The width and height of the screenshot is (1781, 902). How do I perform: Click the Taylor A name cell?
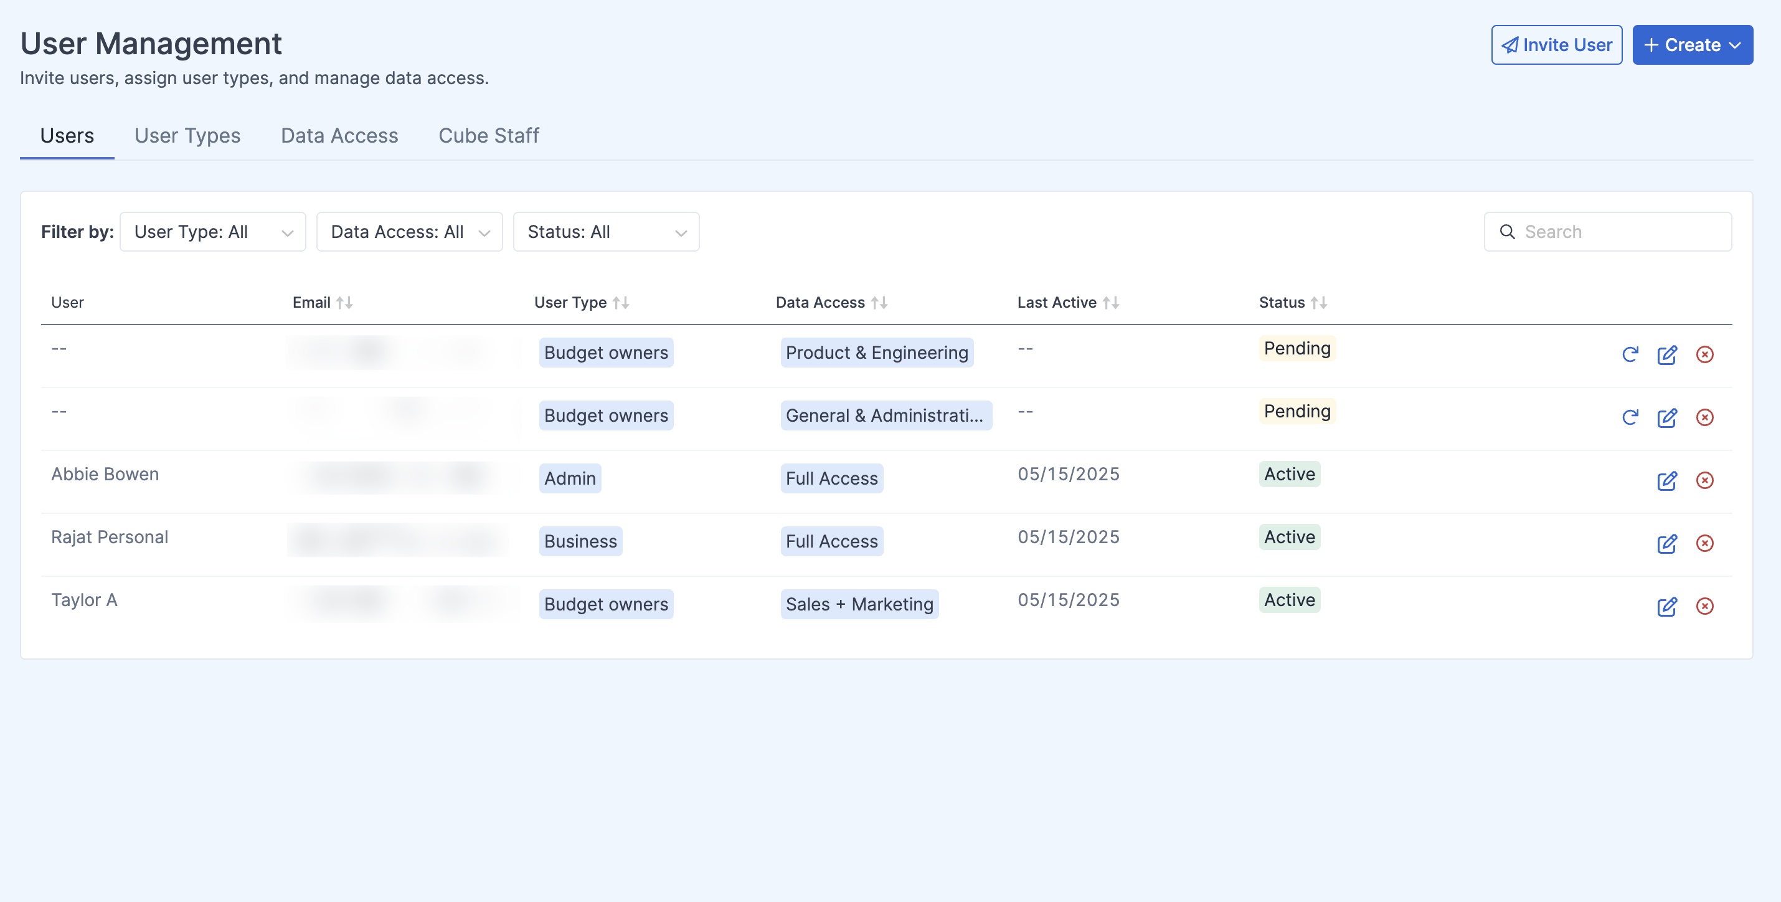[x=84, y=600]
